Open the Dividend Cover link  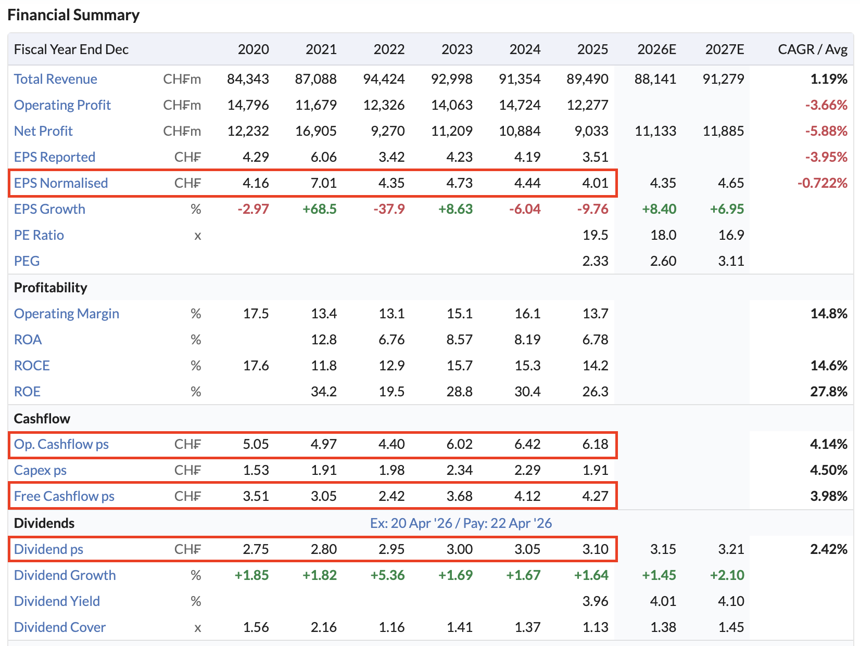tap(60, 627)
